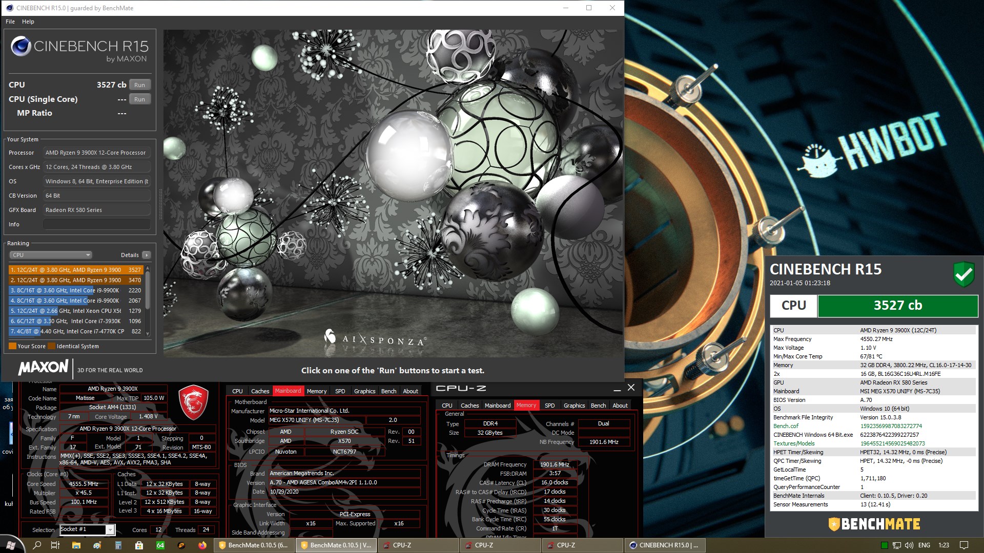Viewport: 984px width, 553px height.
Task: Click the Sensor Measurements row in BenchMate
Action: coord(874,504)
